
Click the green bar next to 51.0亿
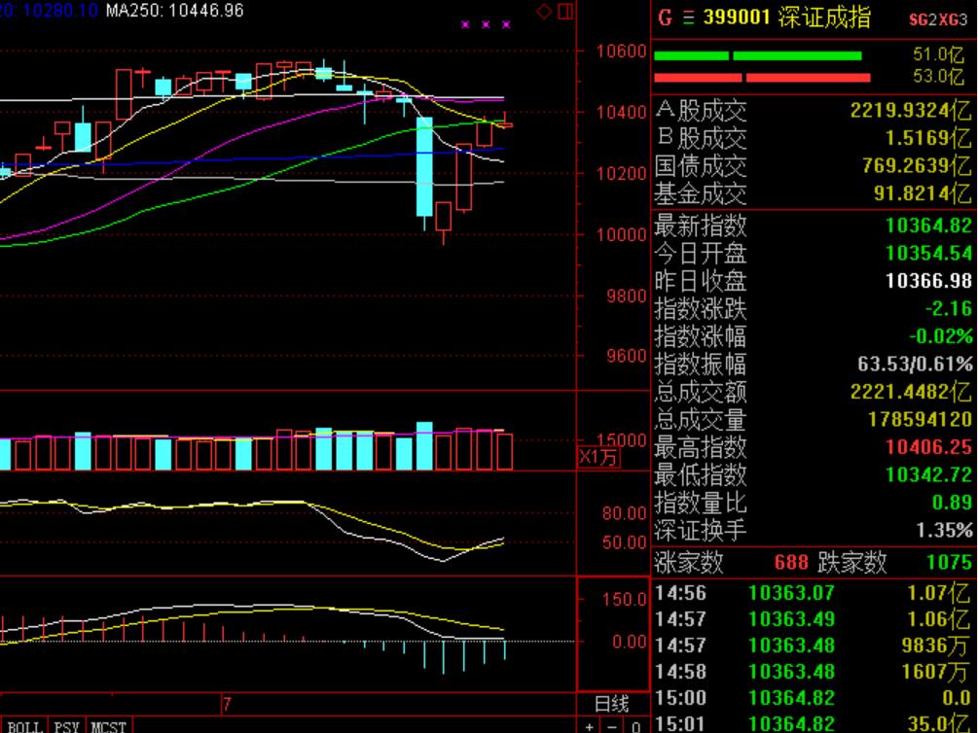point(758,56)
